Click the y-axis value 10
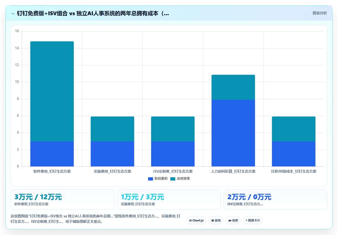The height and width of the screenshot is (235, 338). tap(17, 82)
